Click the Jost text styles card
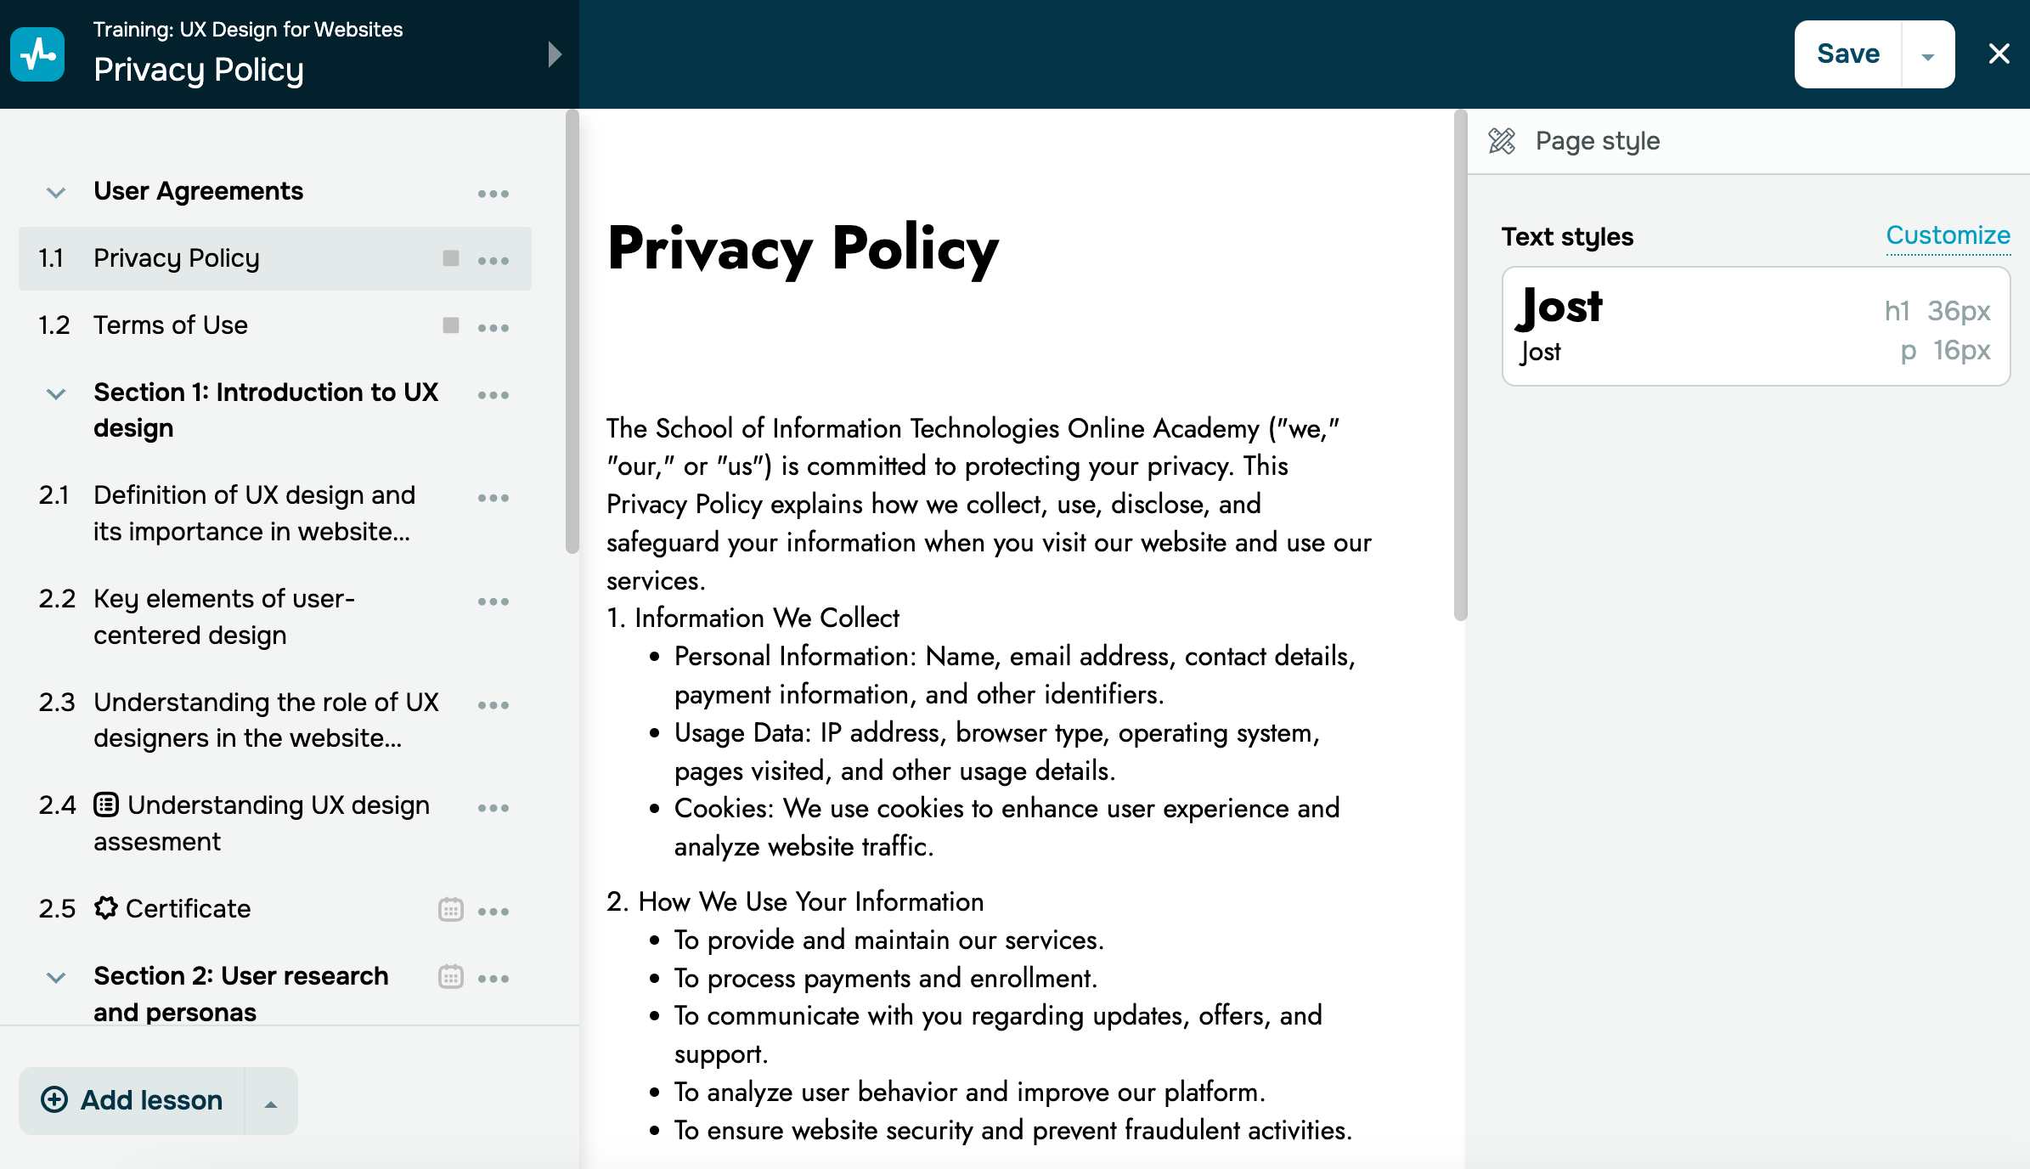The width and height of the screenshot is (2030, 1169). click(1755, 327)
